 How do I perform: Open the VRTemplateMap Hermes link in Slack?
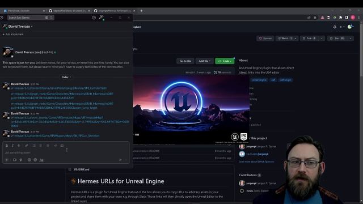click(x=70, y=122)
